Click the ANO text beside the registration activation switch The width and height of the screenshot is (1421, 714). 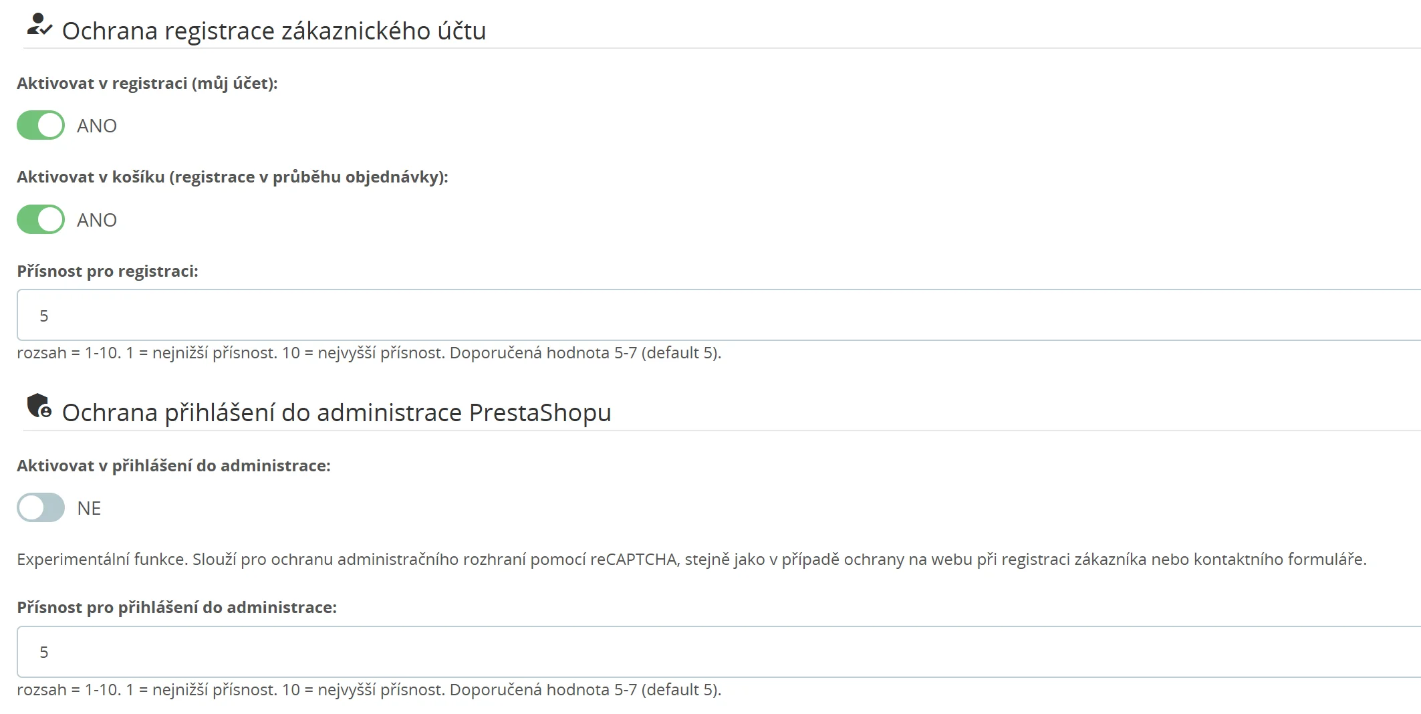(x=97, y=126)
